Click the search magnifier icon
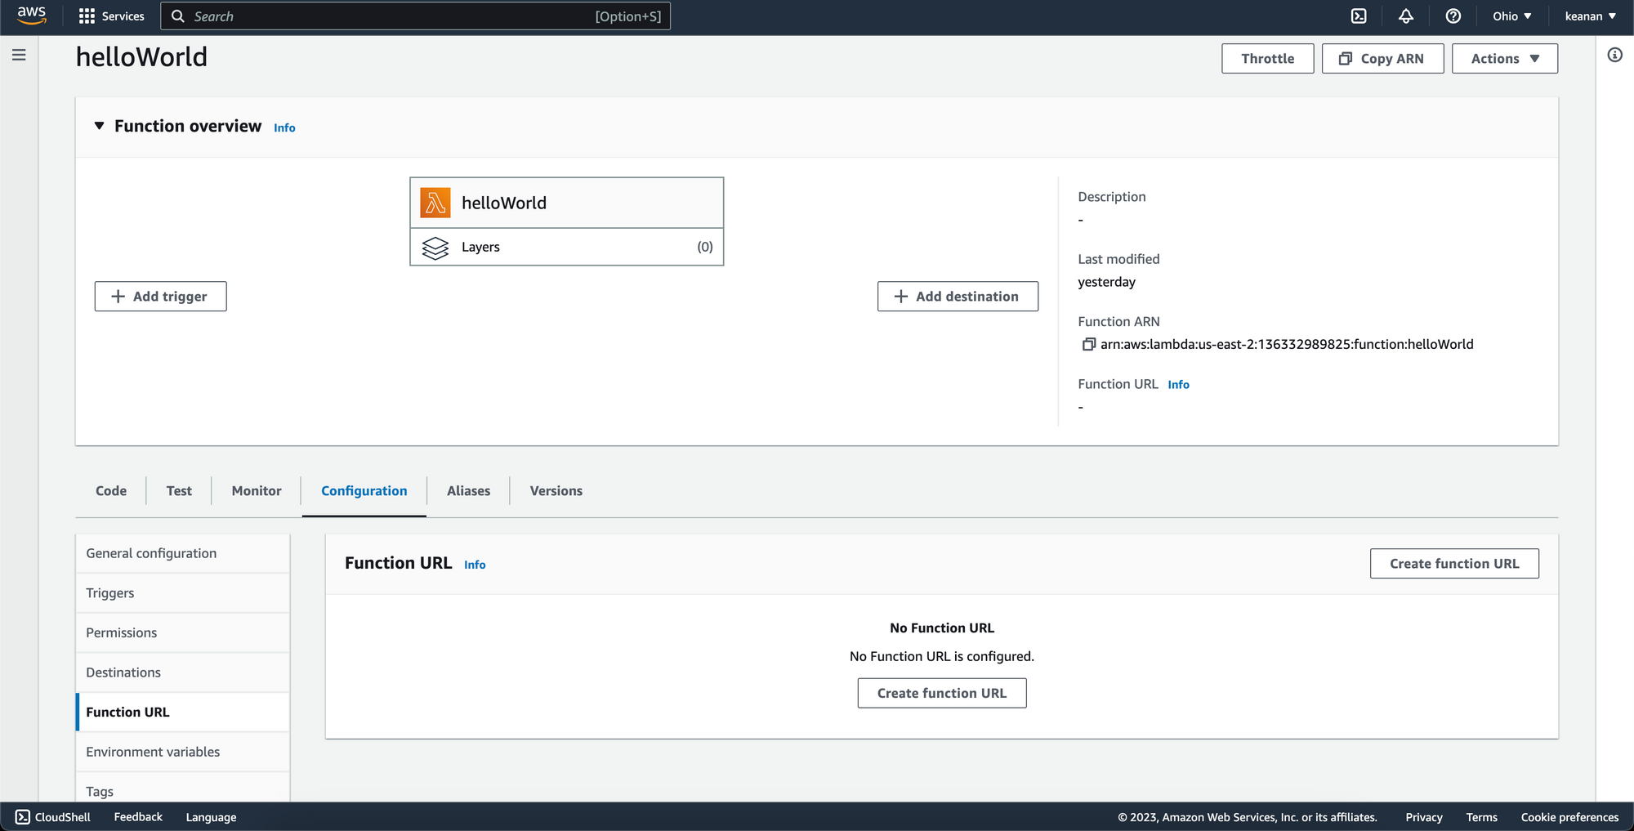The height and width of the screenshot is (831, 1634). click(177, 16)
